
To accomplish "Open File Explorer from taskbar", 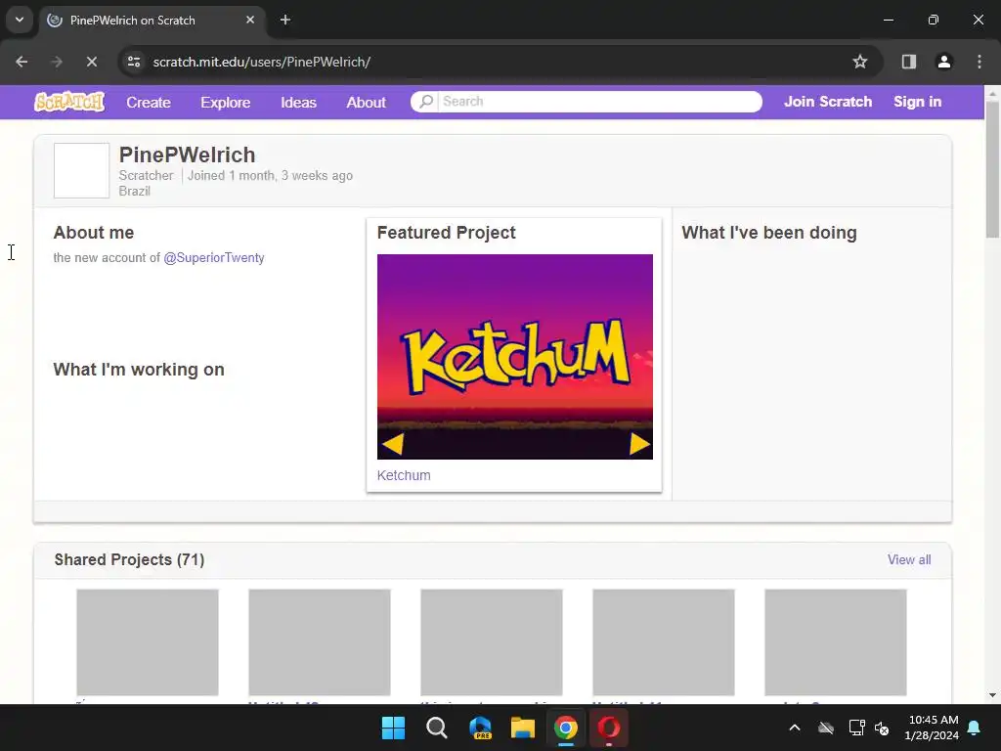I will (523, 728).
